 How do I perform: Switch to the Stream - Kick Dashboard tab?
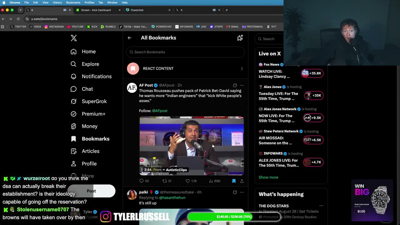click(96, 10)
